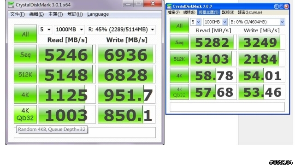
Task: Open the 文件(F) menu in 3.0.1 window
Action: click(18, 14)
